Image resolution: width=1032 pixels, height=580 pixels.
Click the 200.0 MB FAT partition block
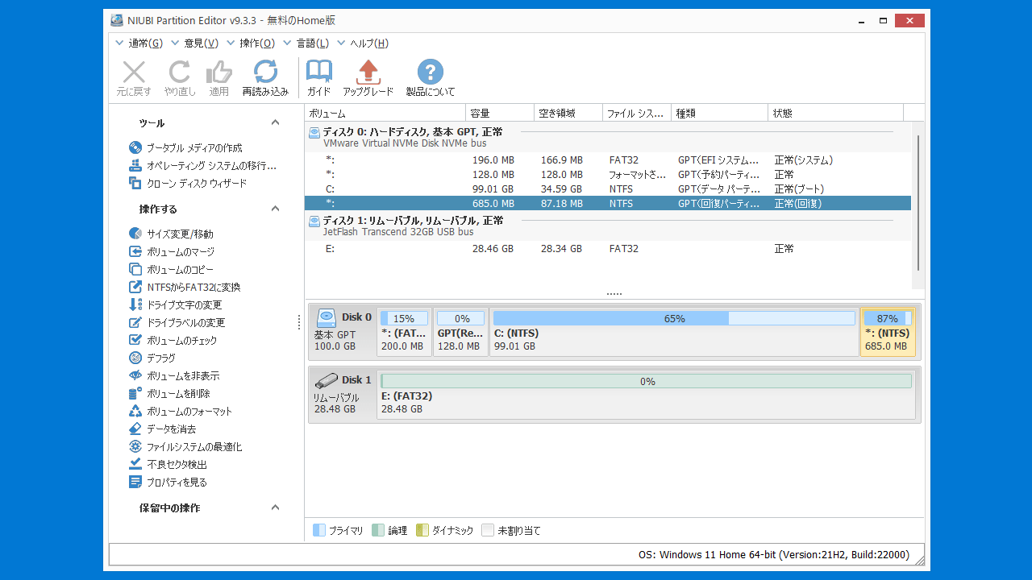click(x=404, y=332)
